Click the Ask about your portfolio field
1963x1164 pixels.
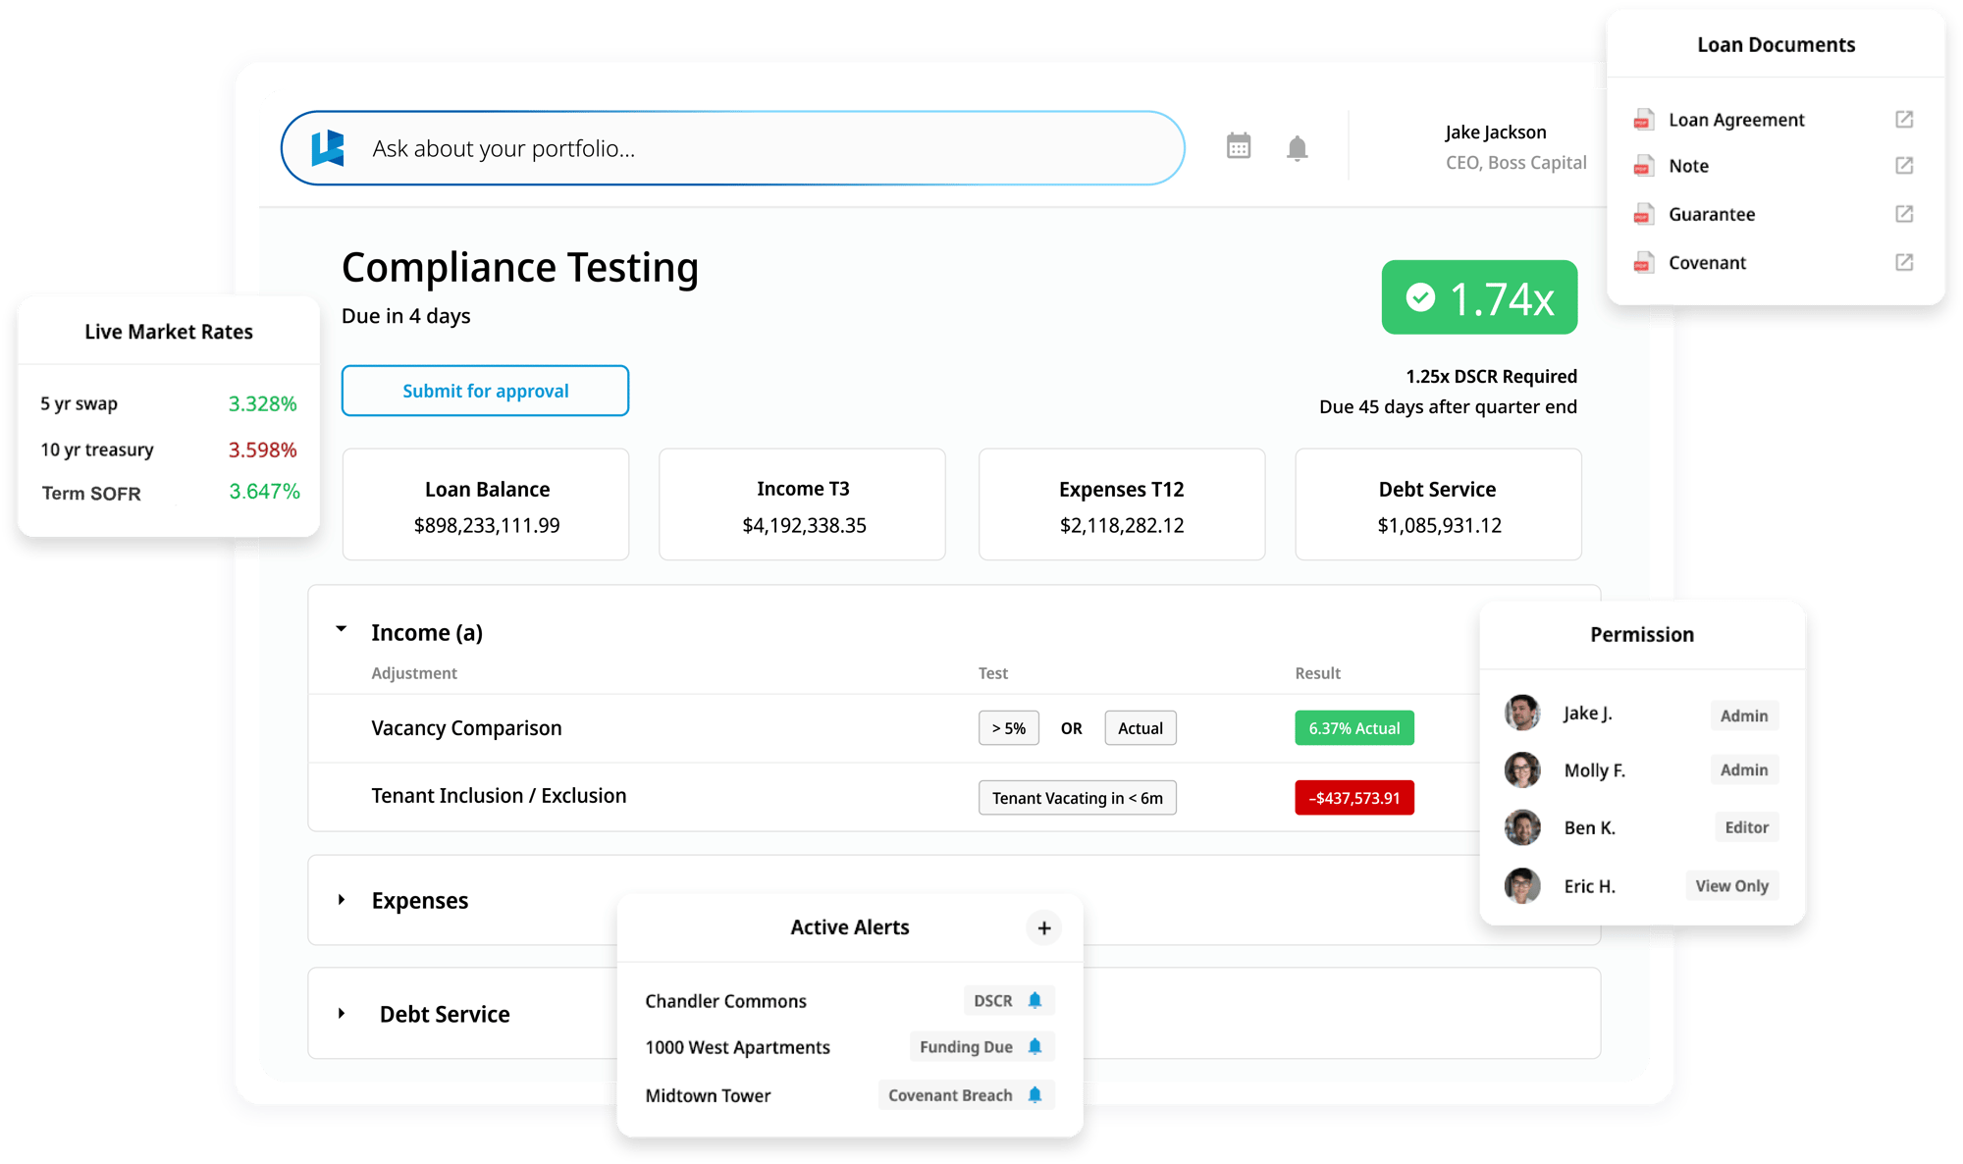pyautogui.click(x=731, y=148)
